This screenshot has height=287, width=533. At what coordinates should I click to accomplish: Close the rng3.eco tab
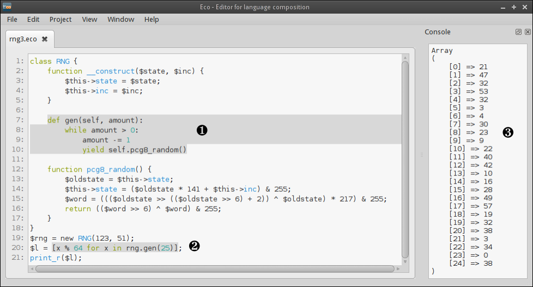pyautogui.click(x=45, y=39)
